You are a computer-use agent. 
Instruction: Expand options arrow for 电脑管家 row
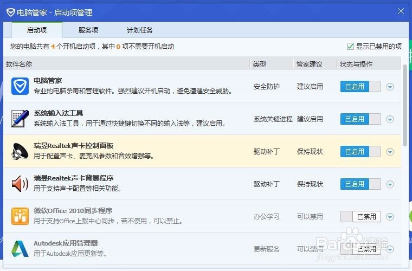click(x=390, y=87)
